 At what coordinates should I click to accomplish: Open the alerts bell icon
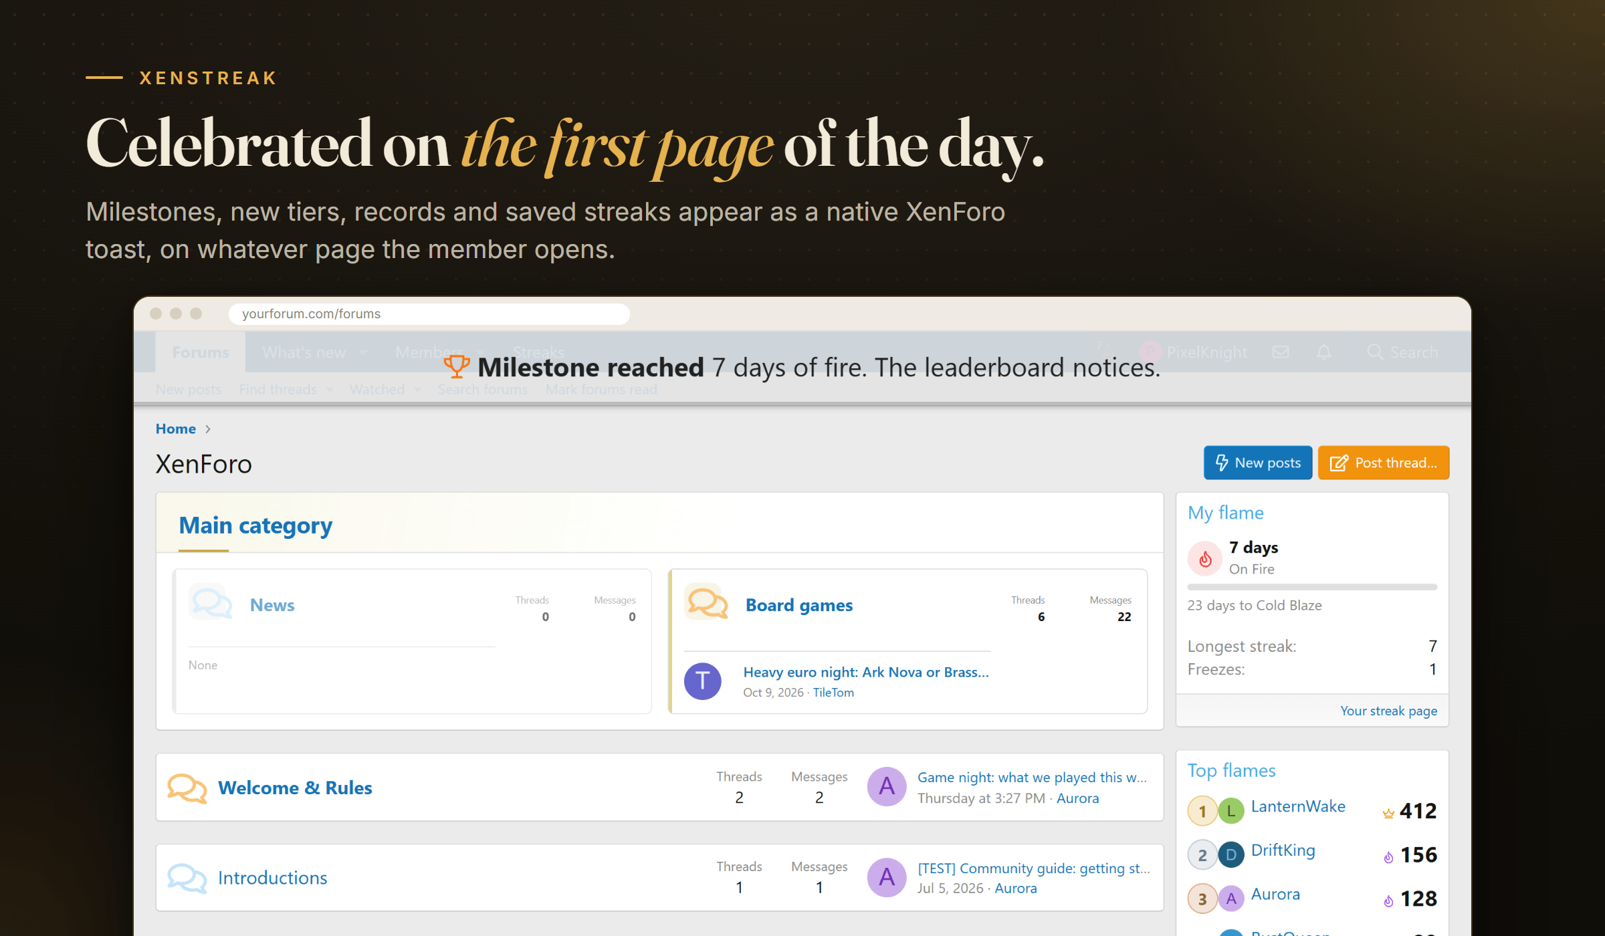click(1324, 352)
